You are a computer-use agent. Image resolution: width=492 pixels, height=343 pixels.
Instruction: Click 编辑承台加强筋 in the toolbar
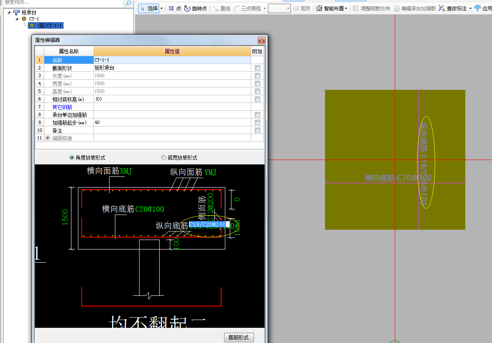[x=415, y=9]
